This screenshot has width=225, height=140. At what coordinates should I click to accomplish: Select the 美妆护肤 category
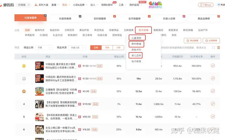tap(84, 30)
